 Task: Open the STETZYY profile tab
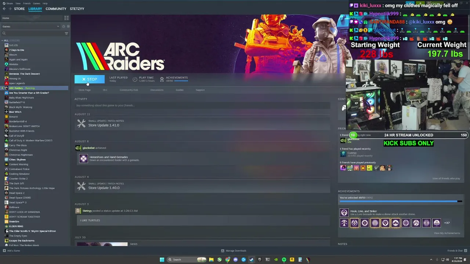(77, 9)
